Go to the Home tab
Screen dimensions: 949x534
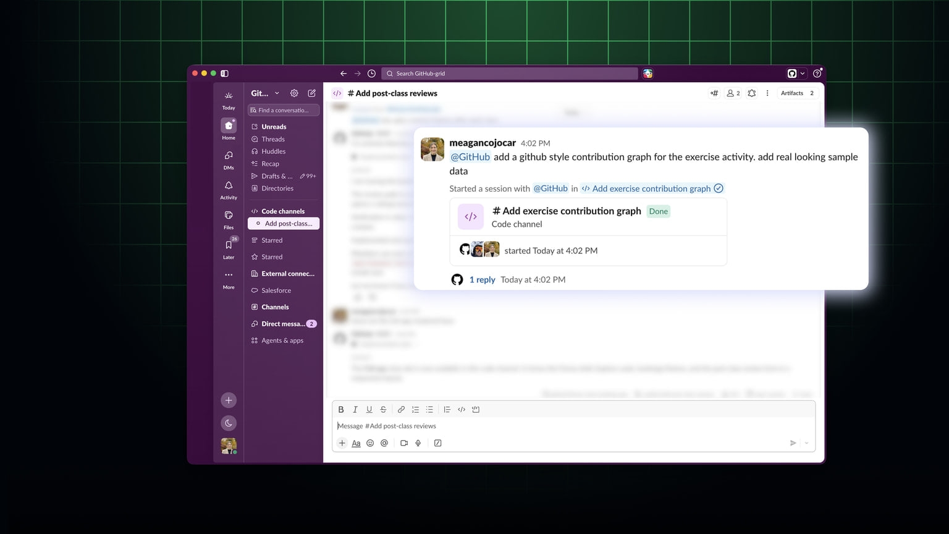[229, 129]
